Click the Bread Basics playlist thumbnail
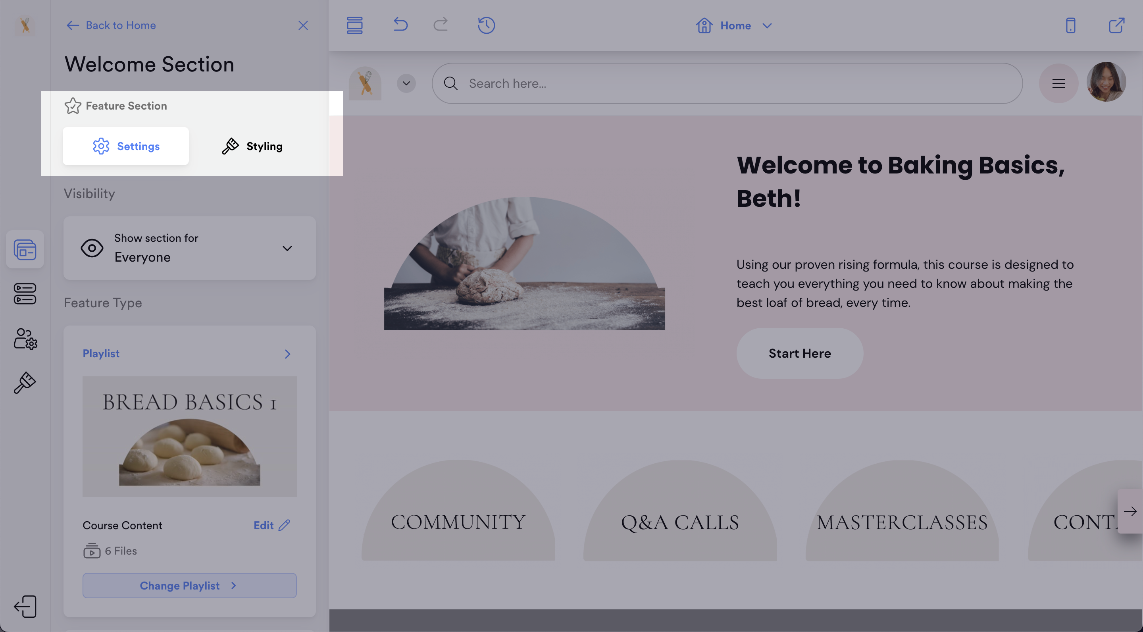Screen dimensions: 1143x632 tap(189, 436)
